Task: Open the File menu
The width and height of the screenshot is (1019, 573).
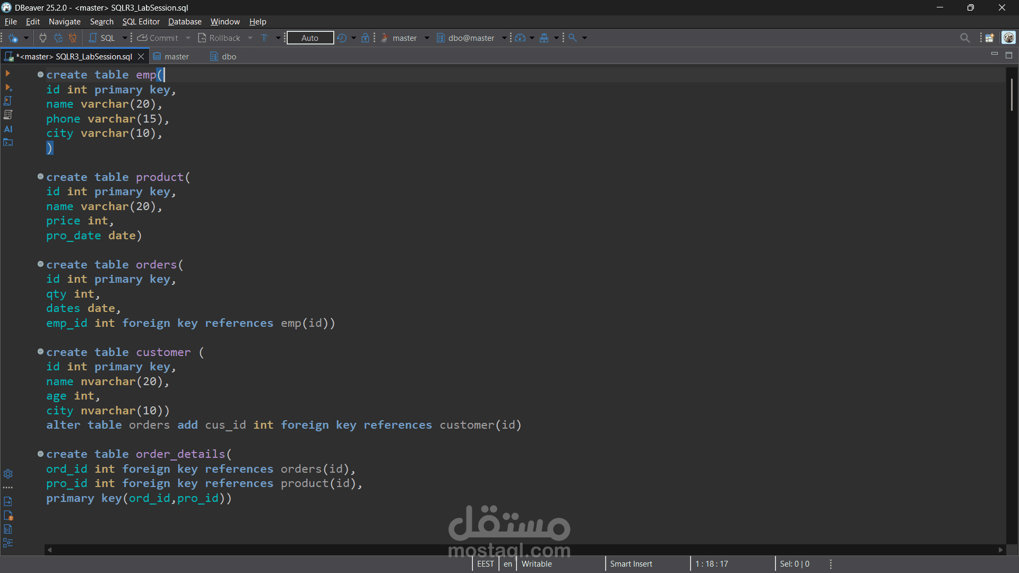Action: coord(11,22)
